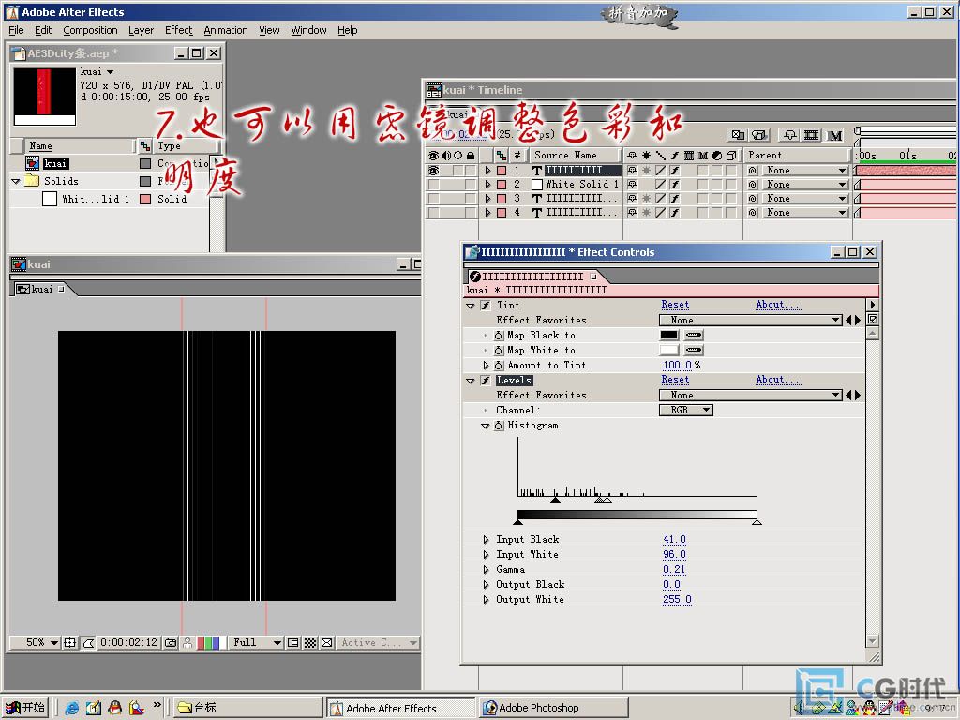Toggle visibility of White Solid 1 layer
The height and width of the screenshot is (720, 960).
[434, 185]
